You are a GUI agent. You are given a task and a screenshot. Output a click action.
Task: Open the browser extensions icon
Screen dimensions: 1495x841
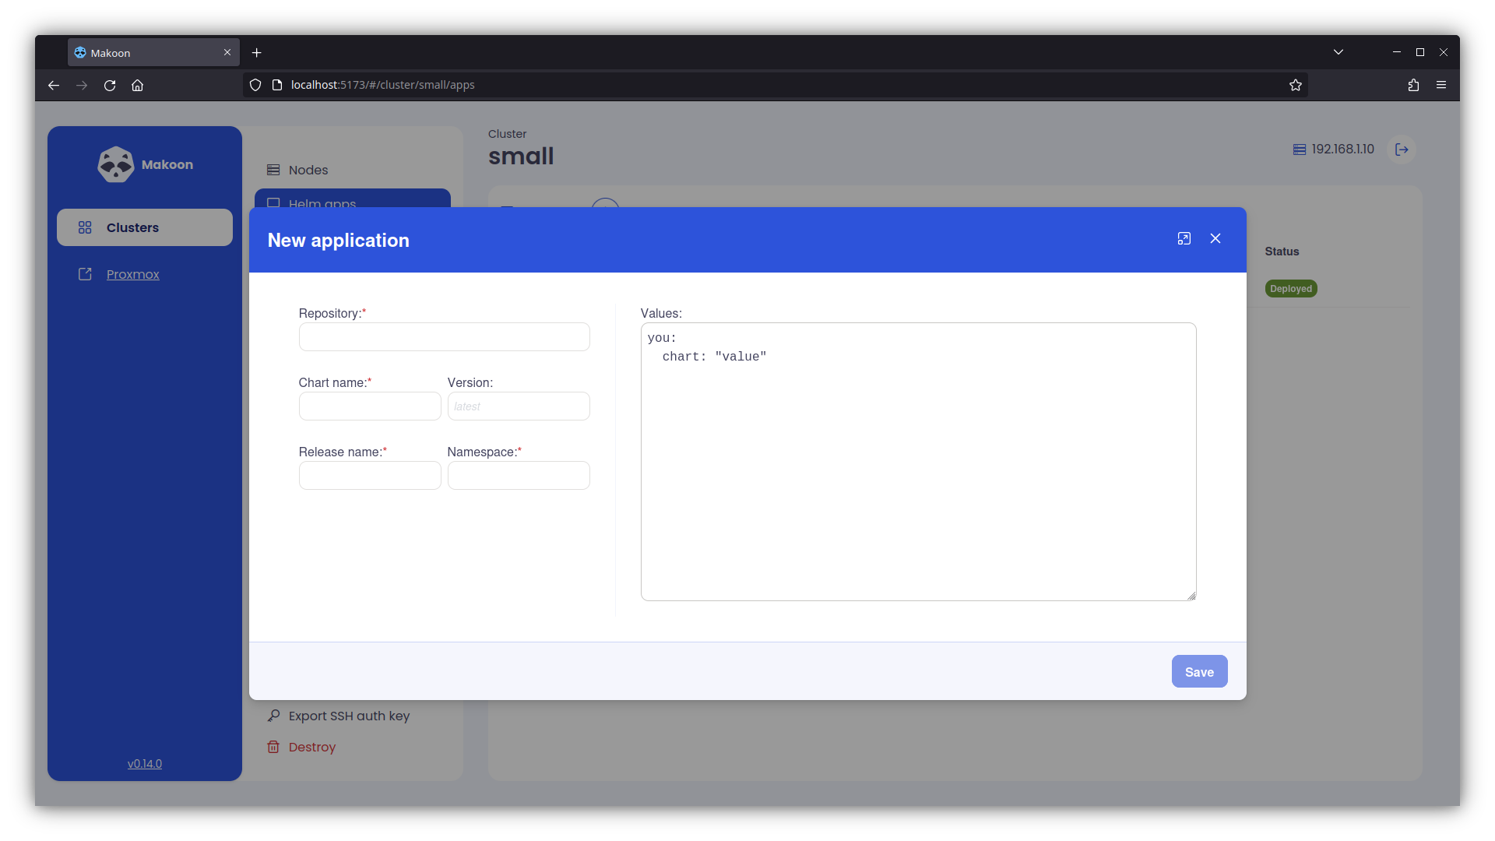[x=1413, y=85]
